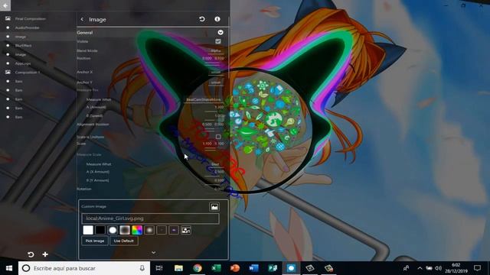The image size is (490, 275).
Task: Choose the rainbow color wheel preset
Action: 137,230
